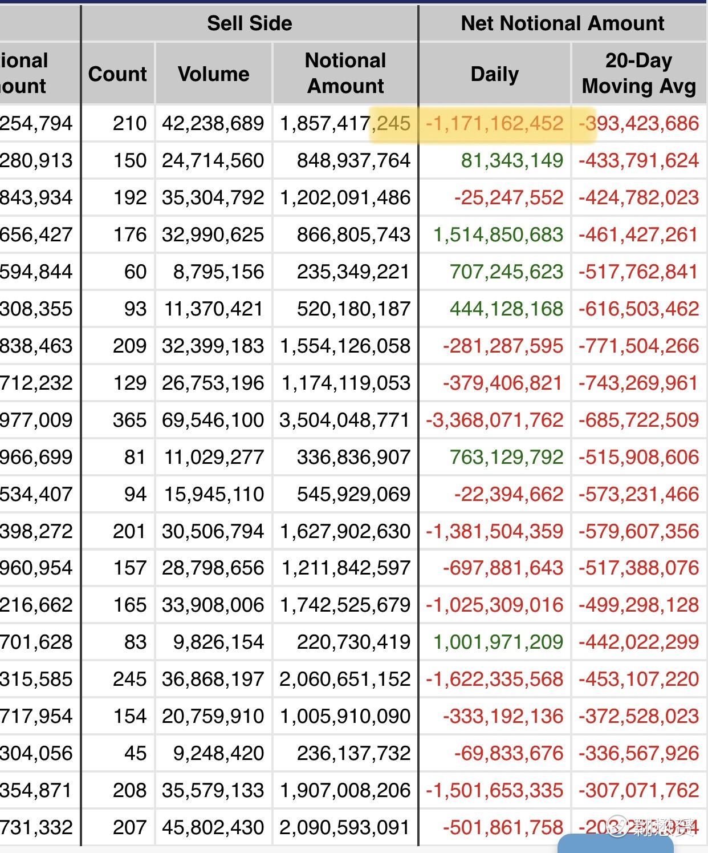Viewport: 708px width, 853px height.
Task: Click the 20-Day Moving Avg header
Action: click(638, 73)
